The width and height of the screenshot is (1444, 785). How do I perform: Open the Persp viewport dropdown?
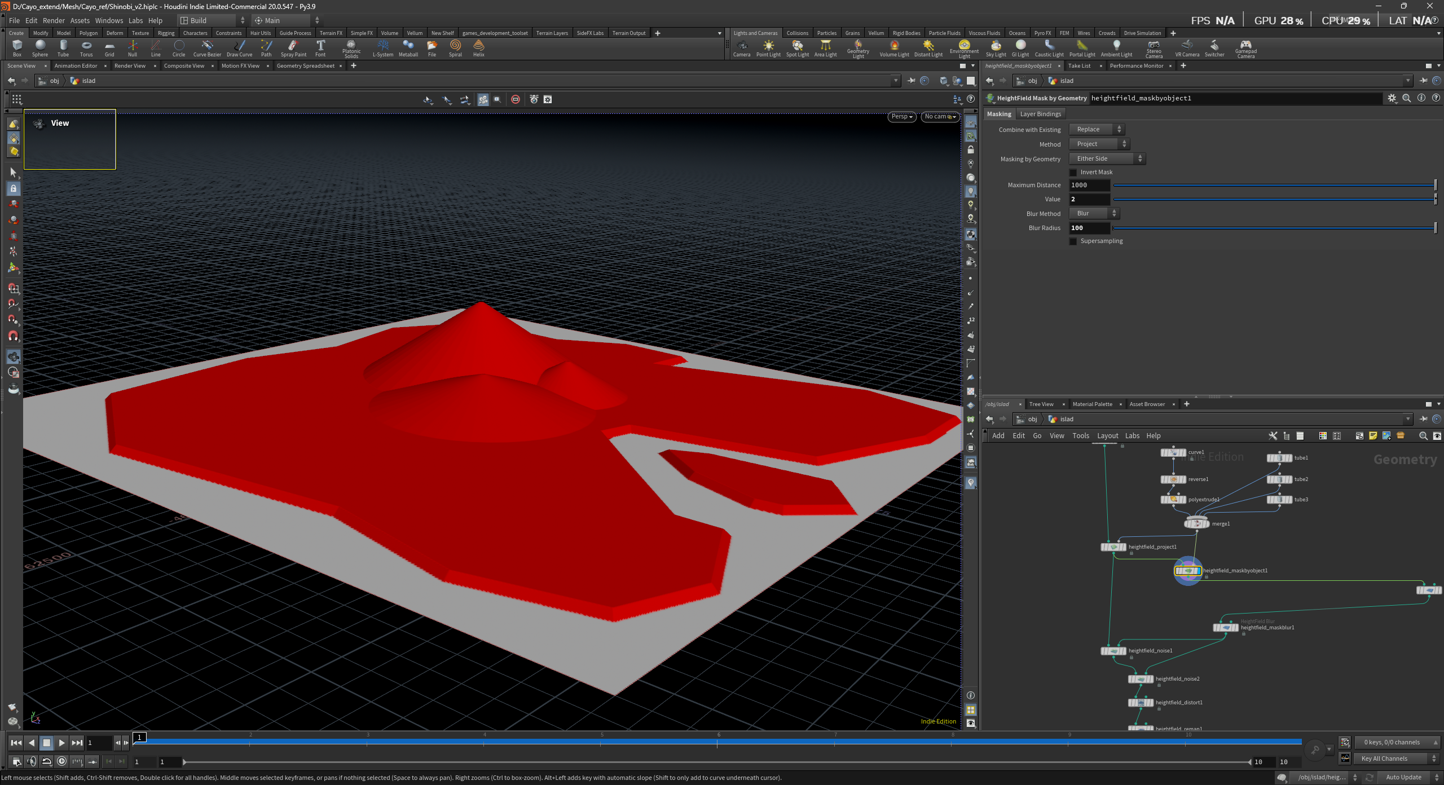coord(901,117)
